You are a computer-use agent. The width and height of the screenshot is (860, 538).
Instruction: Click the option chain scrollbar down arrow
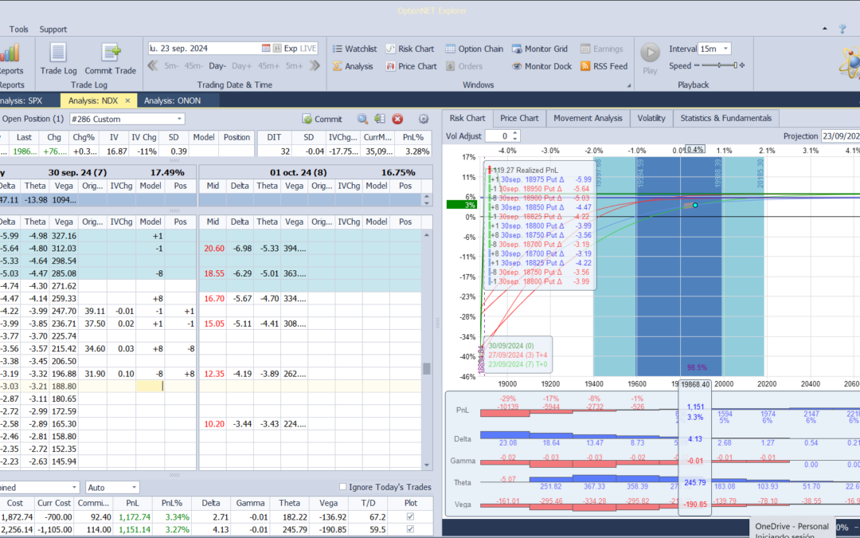[427, 465]
